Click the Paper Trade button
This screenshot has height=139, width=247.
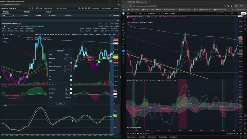[114, 15]
